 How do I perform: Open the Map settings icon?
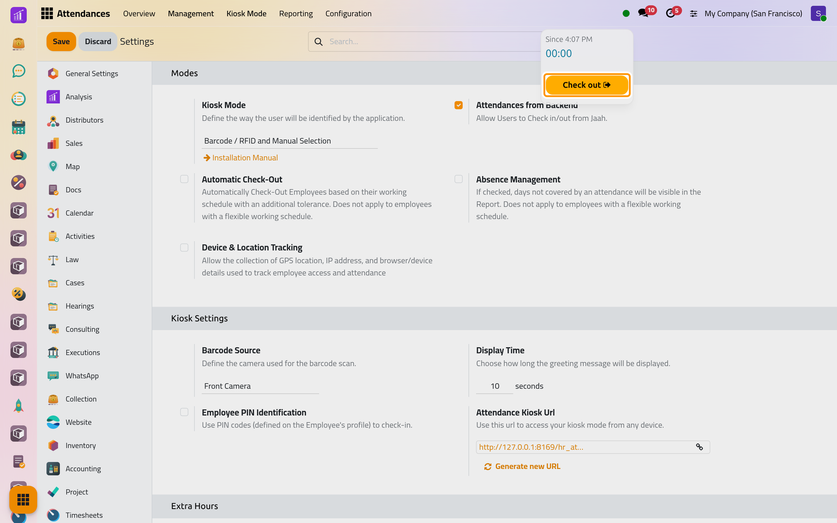click(53, 166)
